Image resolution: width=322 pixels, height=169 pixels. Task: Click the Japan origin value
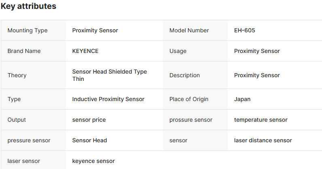tap(242, 99)
